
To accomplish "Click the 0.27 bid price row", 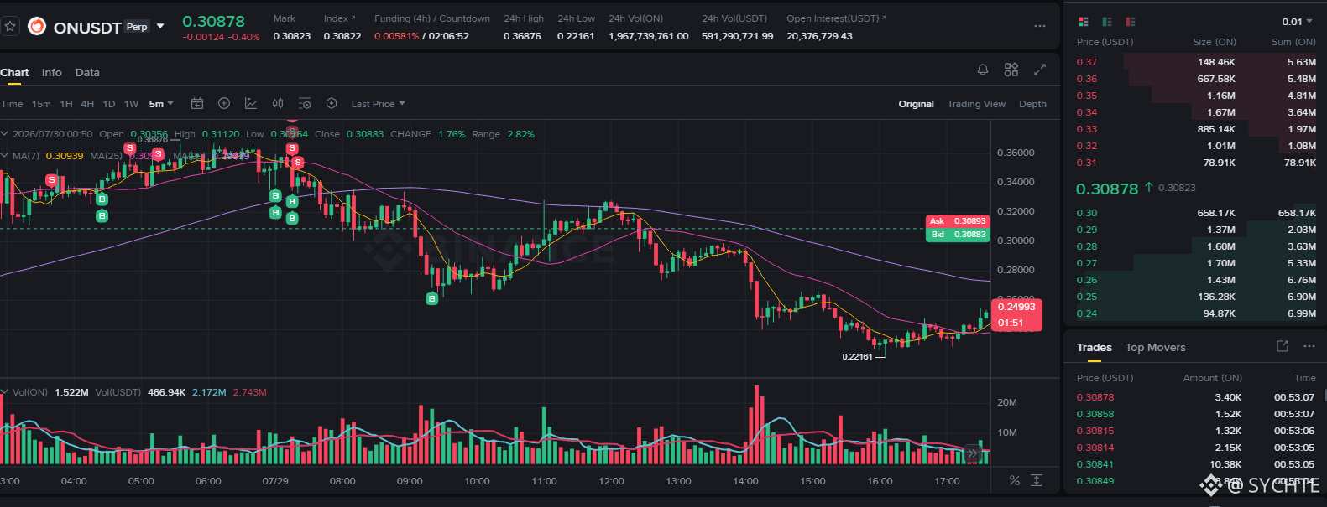I will click(1195, 263).
